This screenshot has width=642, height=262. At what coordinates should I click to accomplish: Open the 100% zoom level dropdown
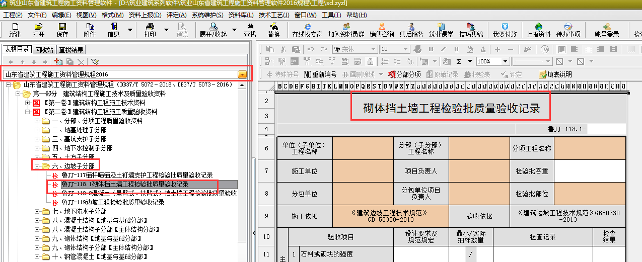(x=506, y=61)
